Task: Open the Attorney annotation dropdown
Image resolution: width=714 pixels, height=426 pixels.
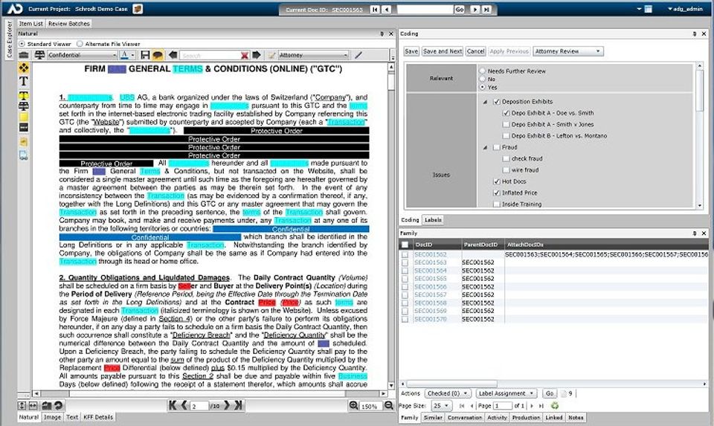Action: [x=314, y=55]
